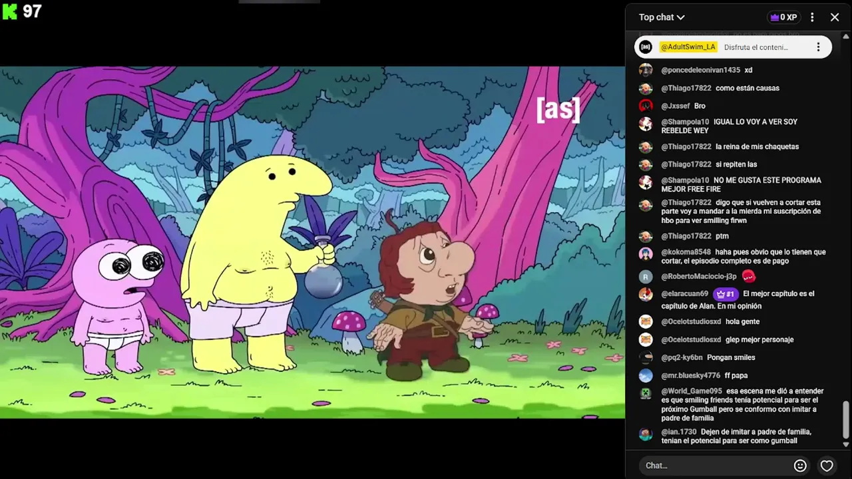This screenshot has width=852, height=479.
Task: Open the Top chat dropdown
Action: (x=662, y=17)
